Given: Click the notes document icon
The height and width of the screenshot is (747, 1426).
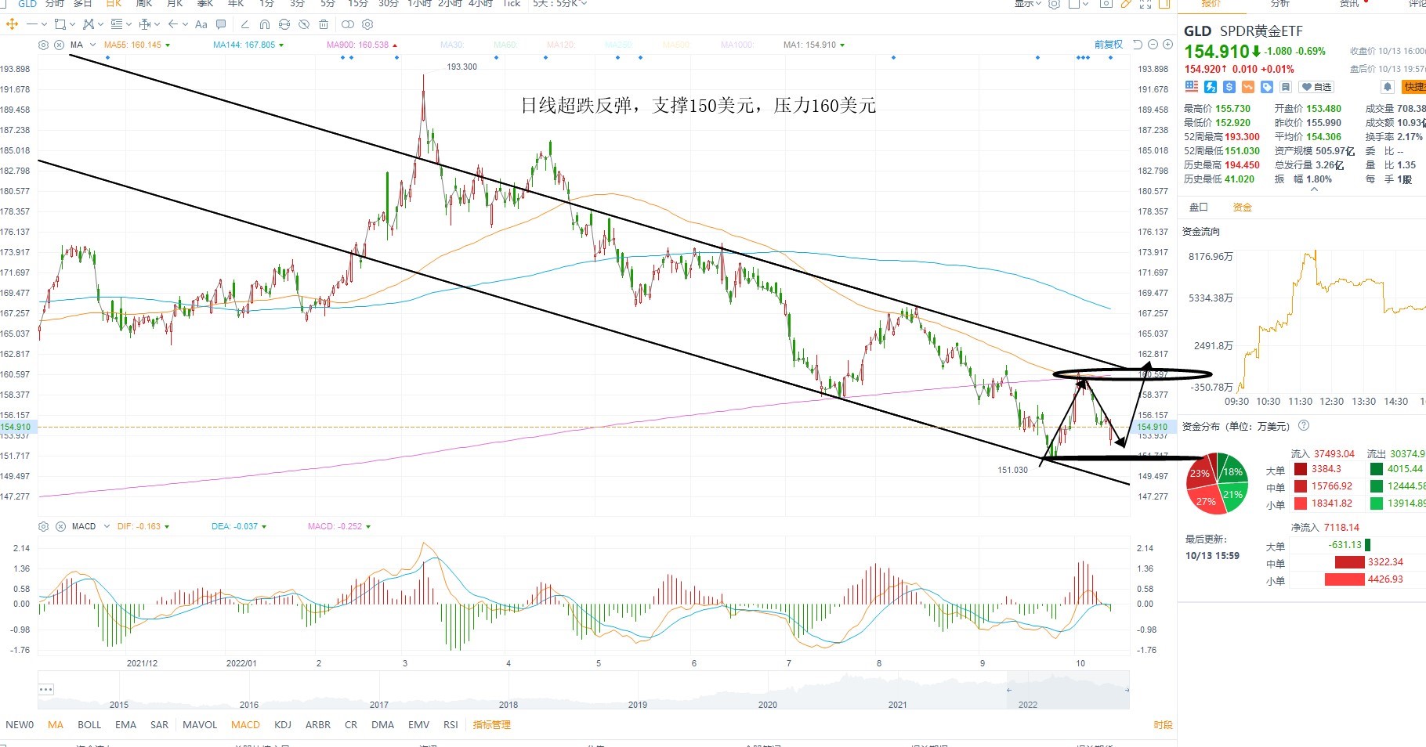Looking at the screenshot, I should [1286, 87].
